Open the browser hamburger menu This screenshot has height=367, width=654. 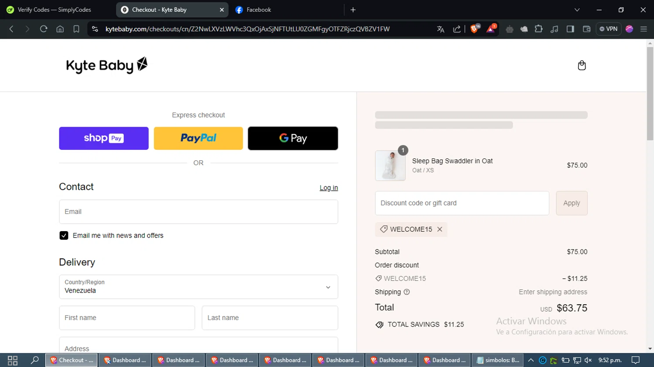pos(644,29)
